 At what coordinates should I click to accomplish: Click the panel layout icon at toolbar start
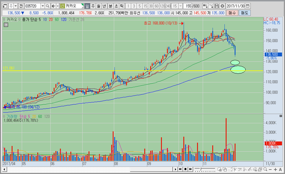point(5,6)
